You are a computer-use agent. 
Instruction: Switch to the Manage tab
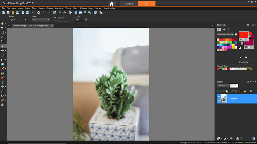(128, 4)
